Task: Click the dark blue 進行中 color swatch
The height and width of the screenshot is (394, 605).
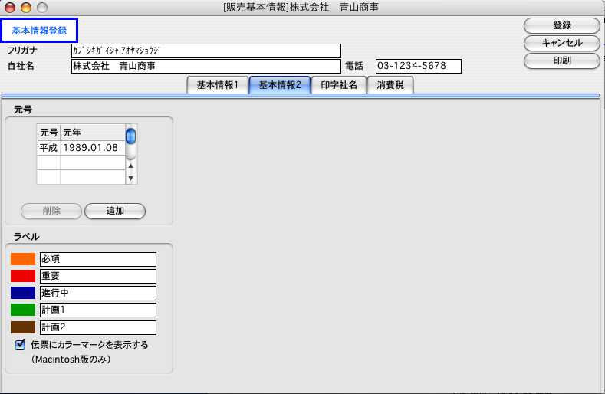Action: tap(23, 293)
